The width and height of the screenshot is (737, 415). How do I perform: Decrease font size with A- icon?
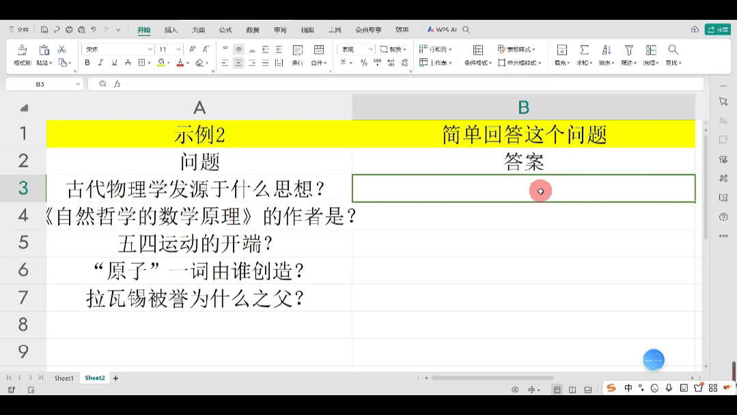click(x=206, y=49)
